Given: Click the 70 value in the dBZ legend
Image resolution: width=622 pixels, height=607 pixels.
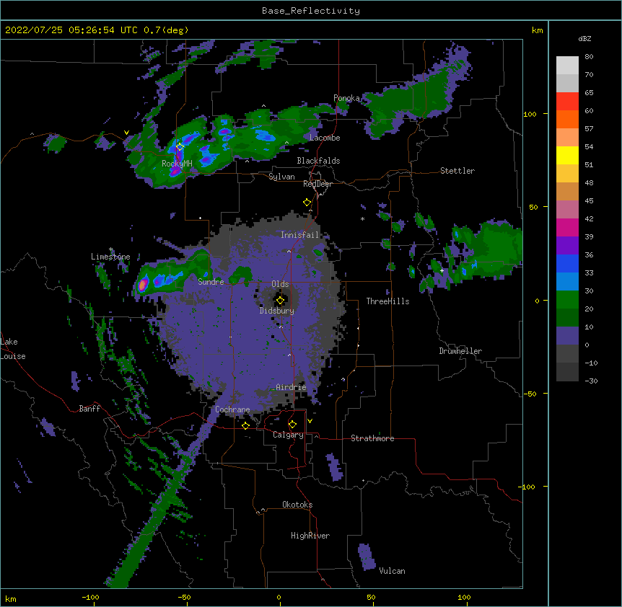Looking at the screenshot, I should click(589, 74).
